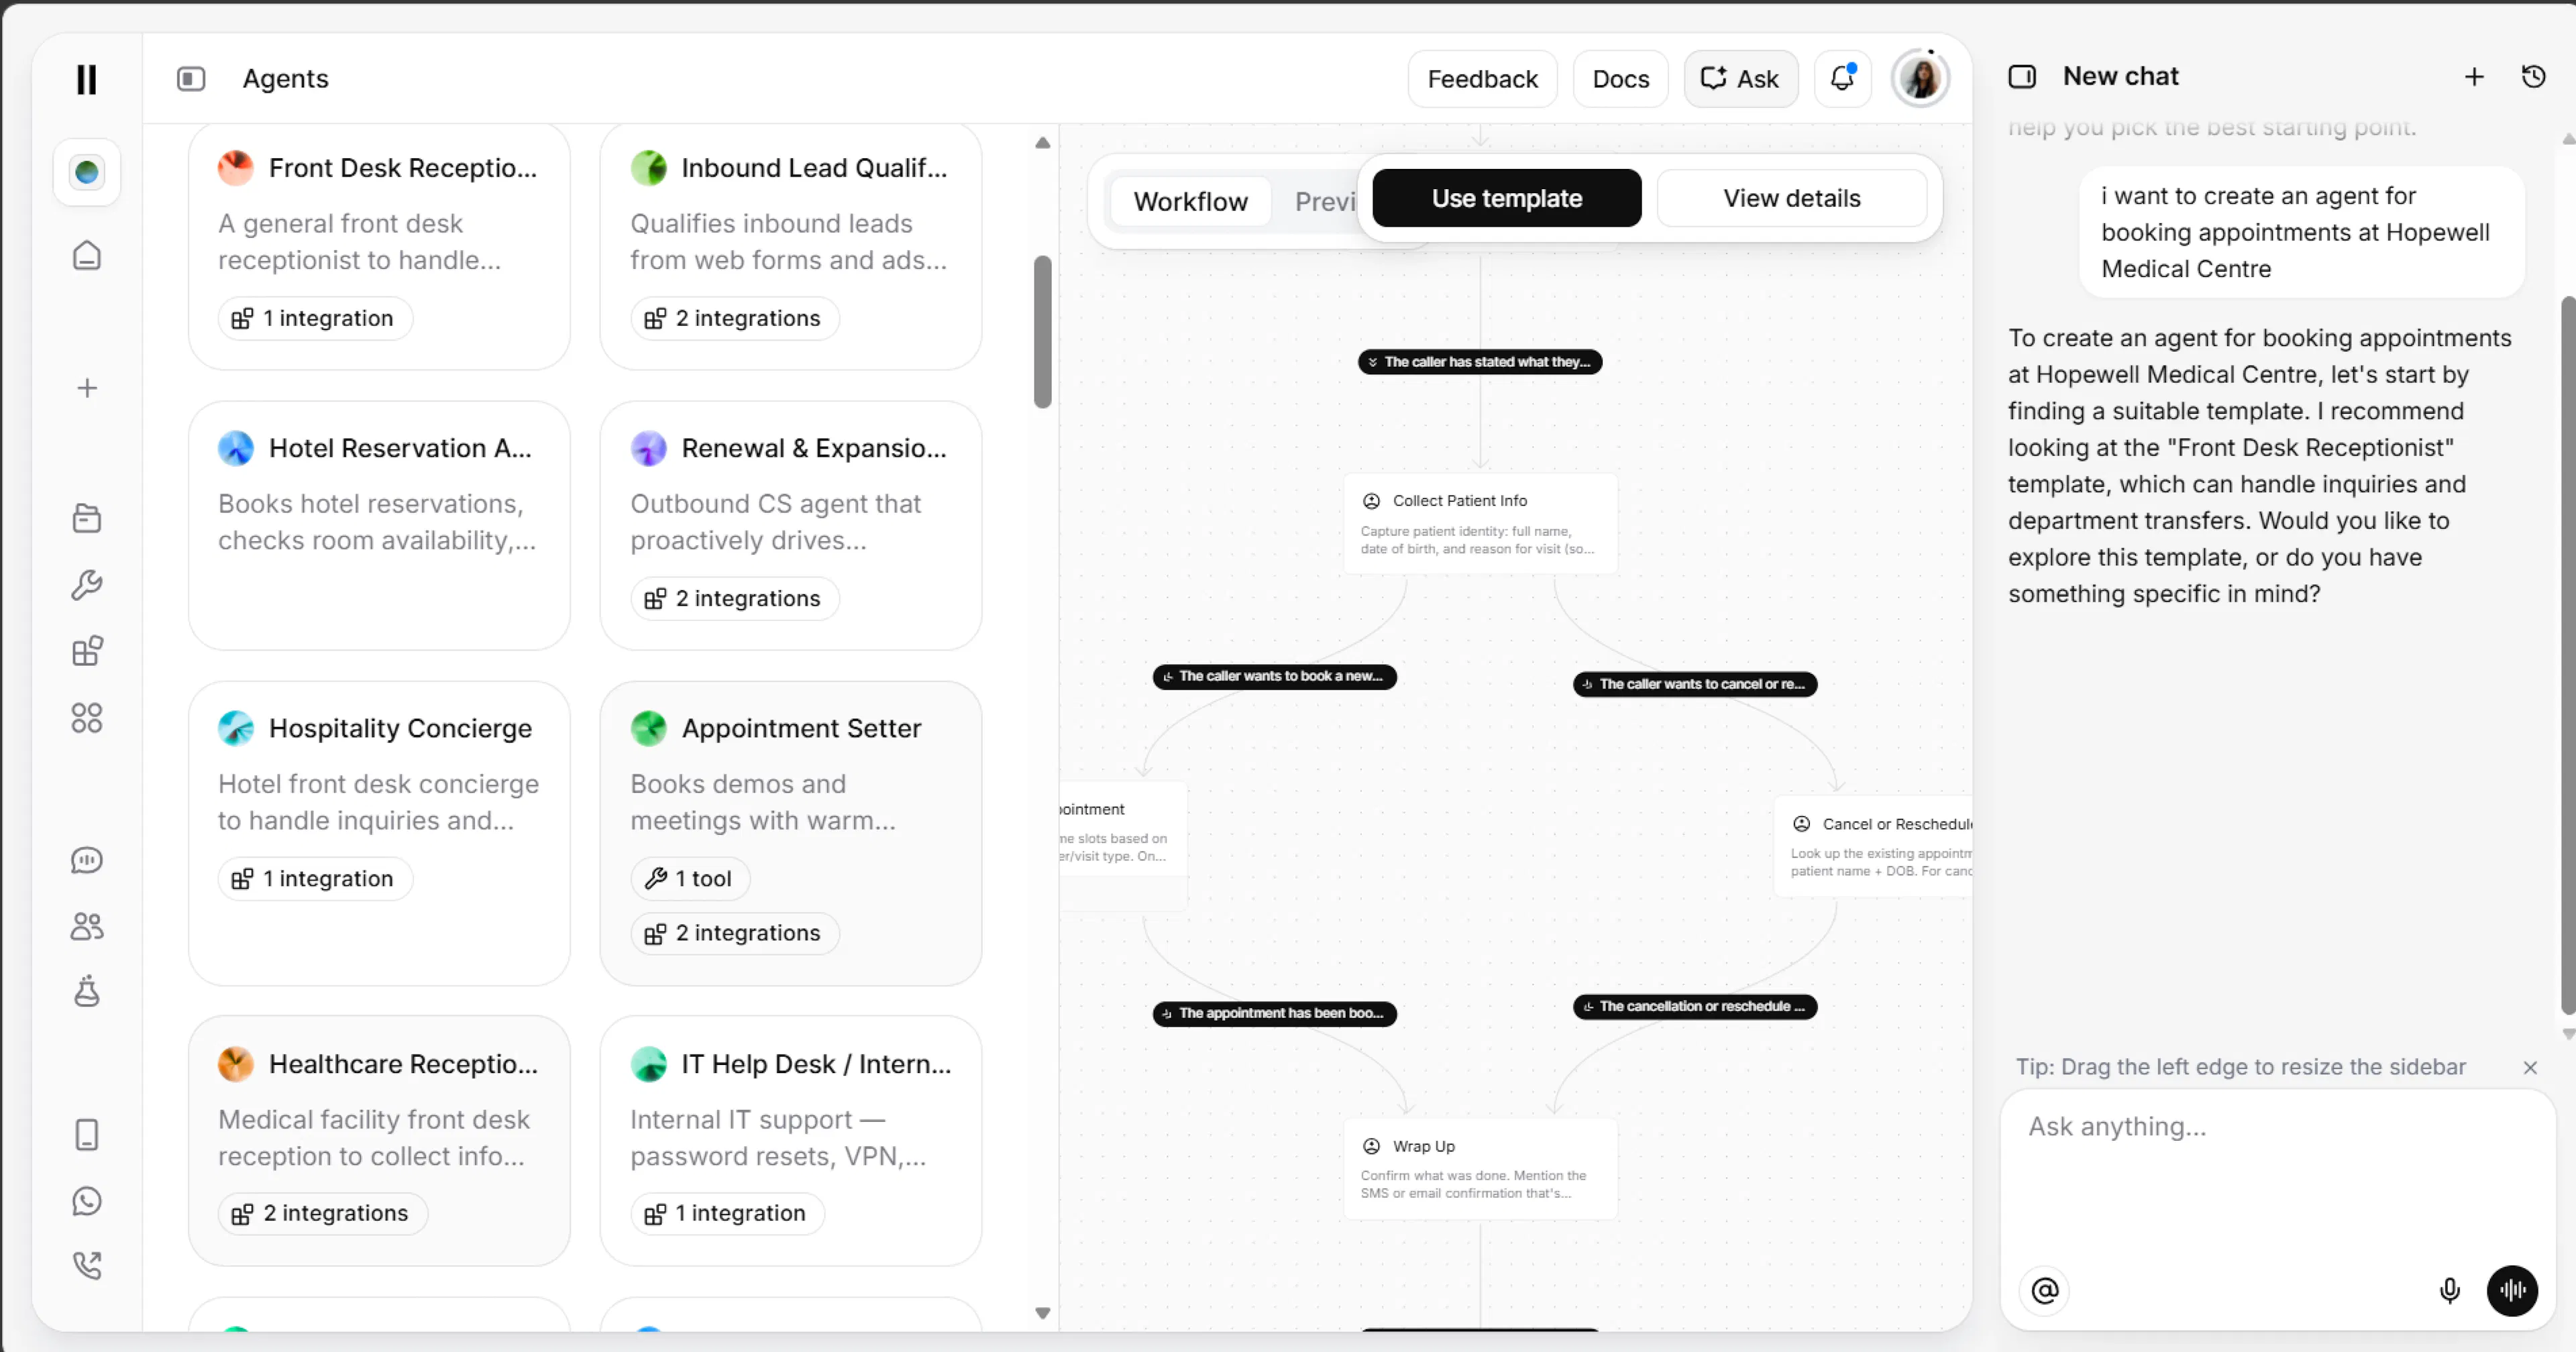Click the microphone dictation icon
The image size is (2576, 1352).
(2449, 1291)
